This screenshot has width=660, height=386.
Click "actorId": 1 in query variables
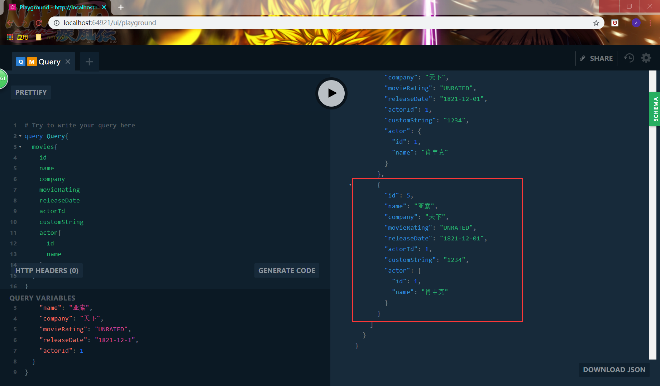(61, 351)
